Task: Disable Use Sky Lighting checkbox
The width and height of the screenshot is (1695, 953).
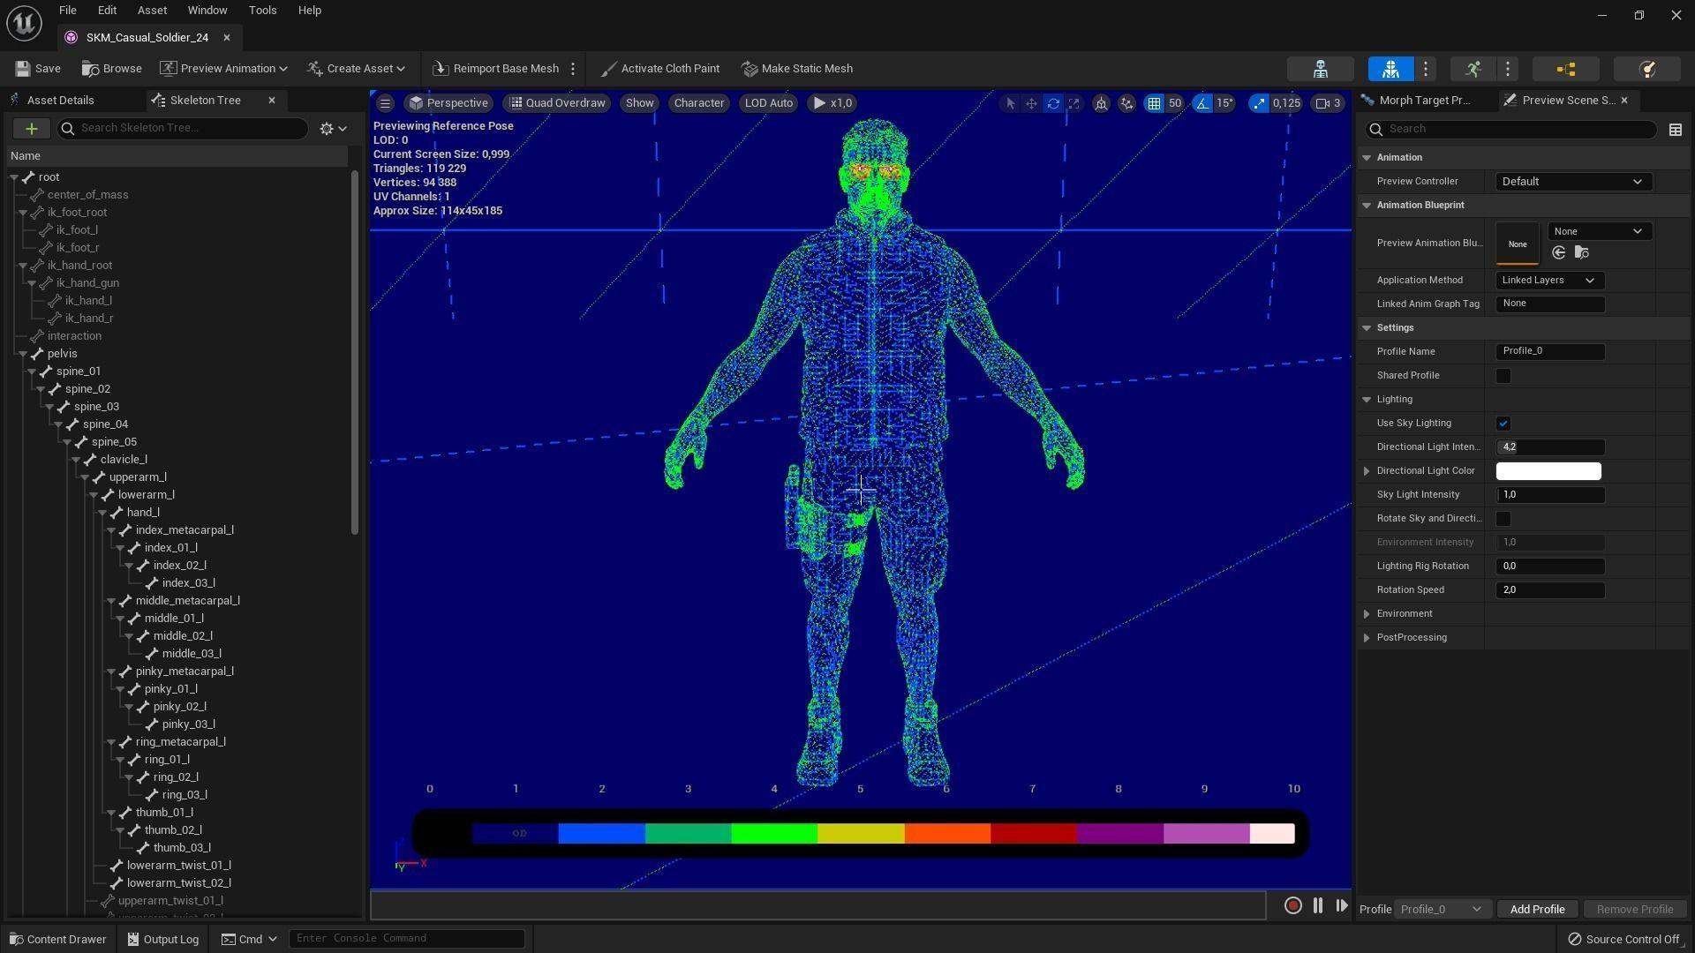Action: (x=1503, y=424)
